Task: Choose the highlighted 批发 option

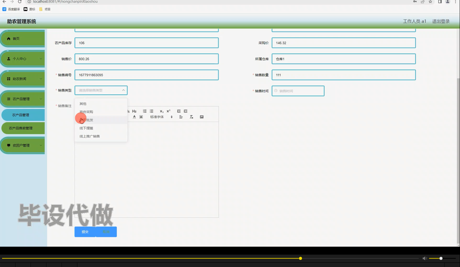Action: (101, 120)
